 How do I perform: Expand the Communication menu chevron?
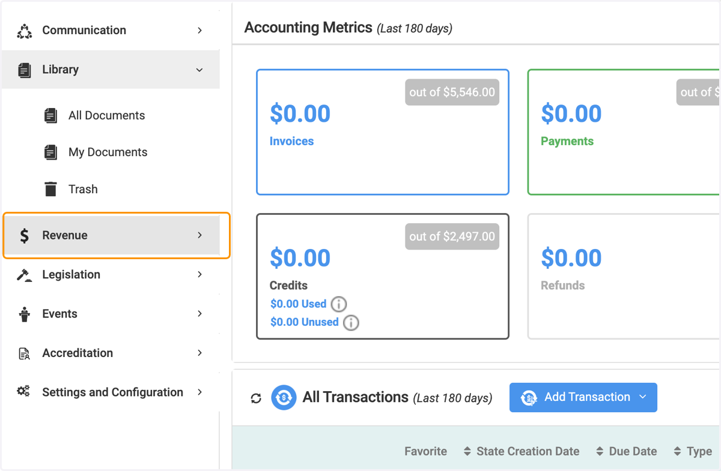pos(200,31)
